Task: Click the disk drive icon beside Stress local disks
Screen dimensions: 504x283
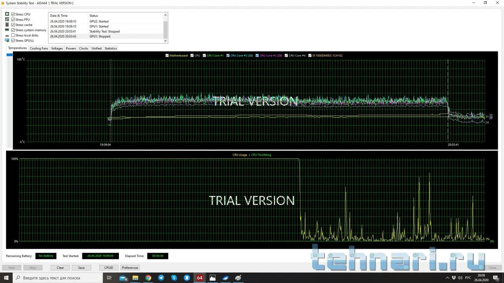Action: 7,35
